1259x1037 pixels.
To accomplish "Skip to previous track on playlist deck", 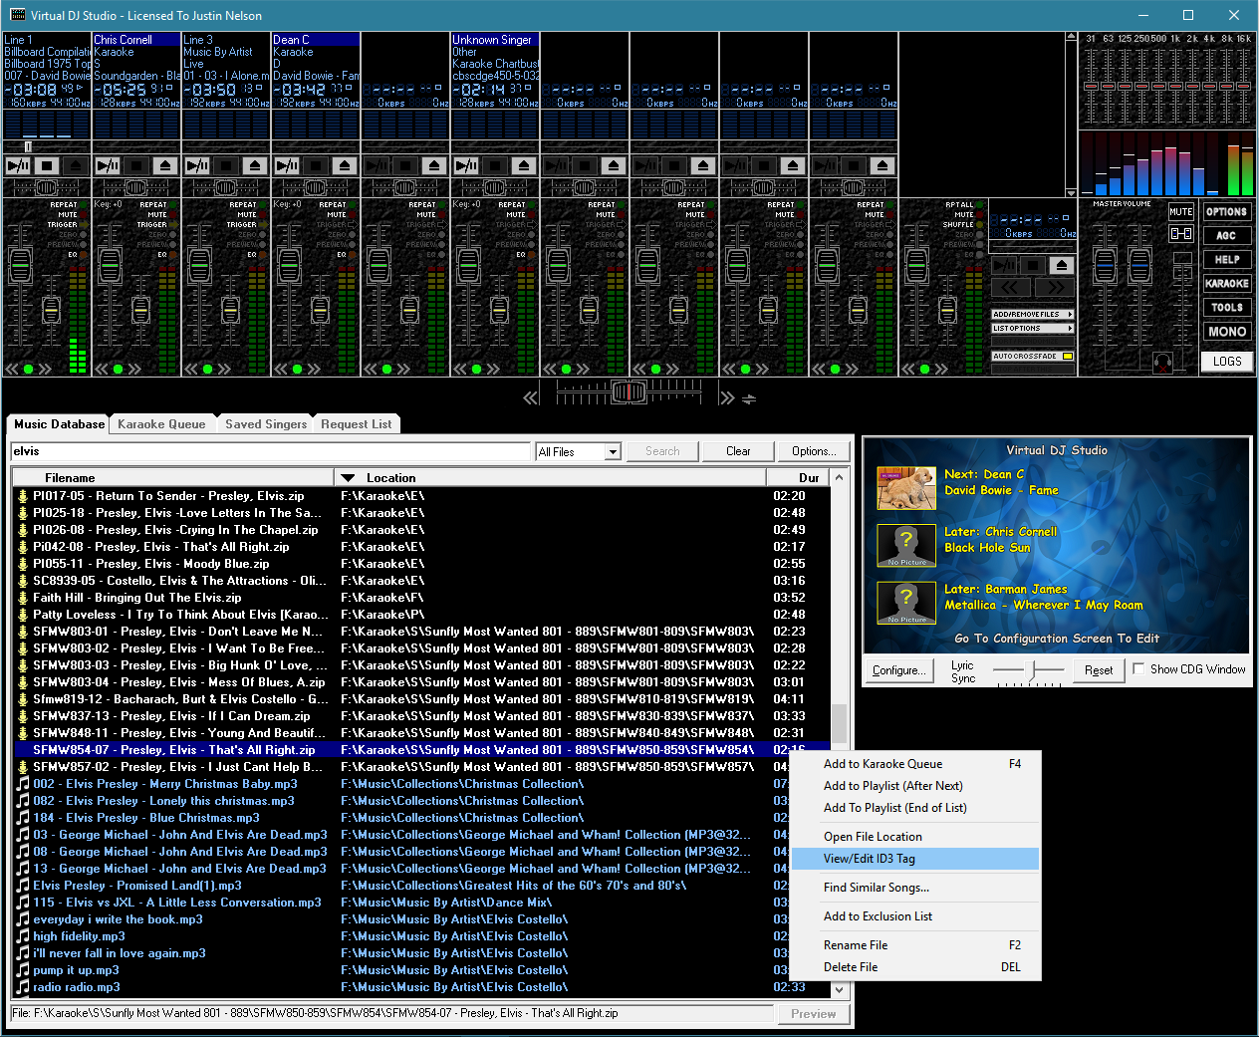I will 1010,288.
